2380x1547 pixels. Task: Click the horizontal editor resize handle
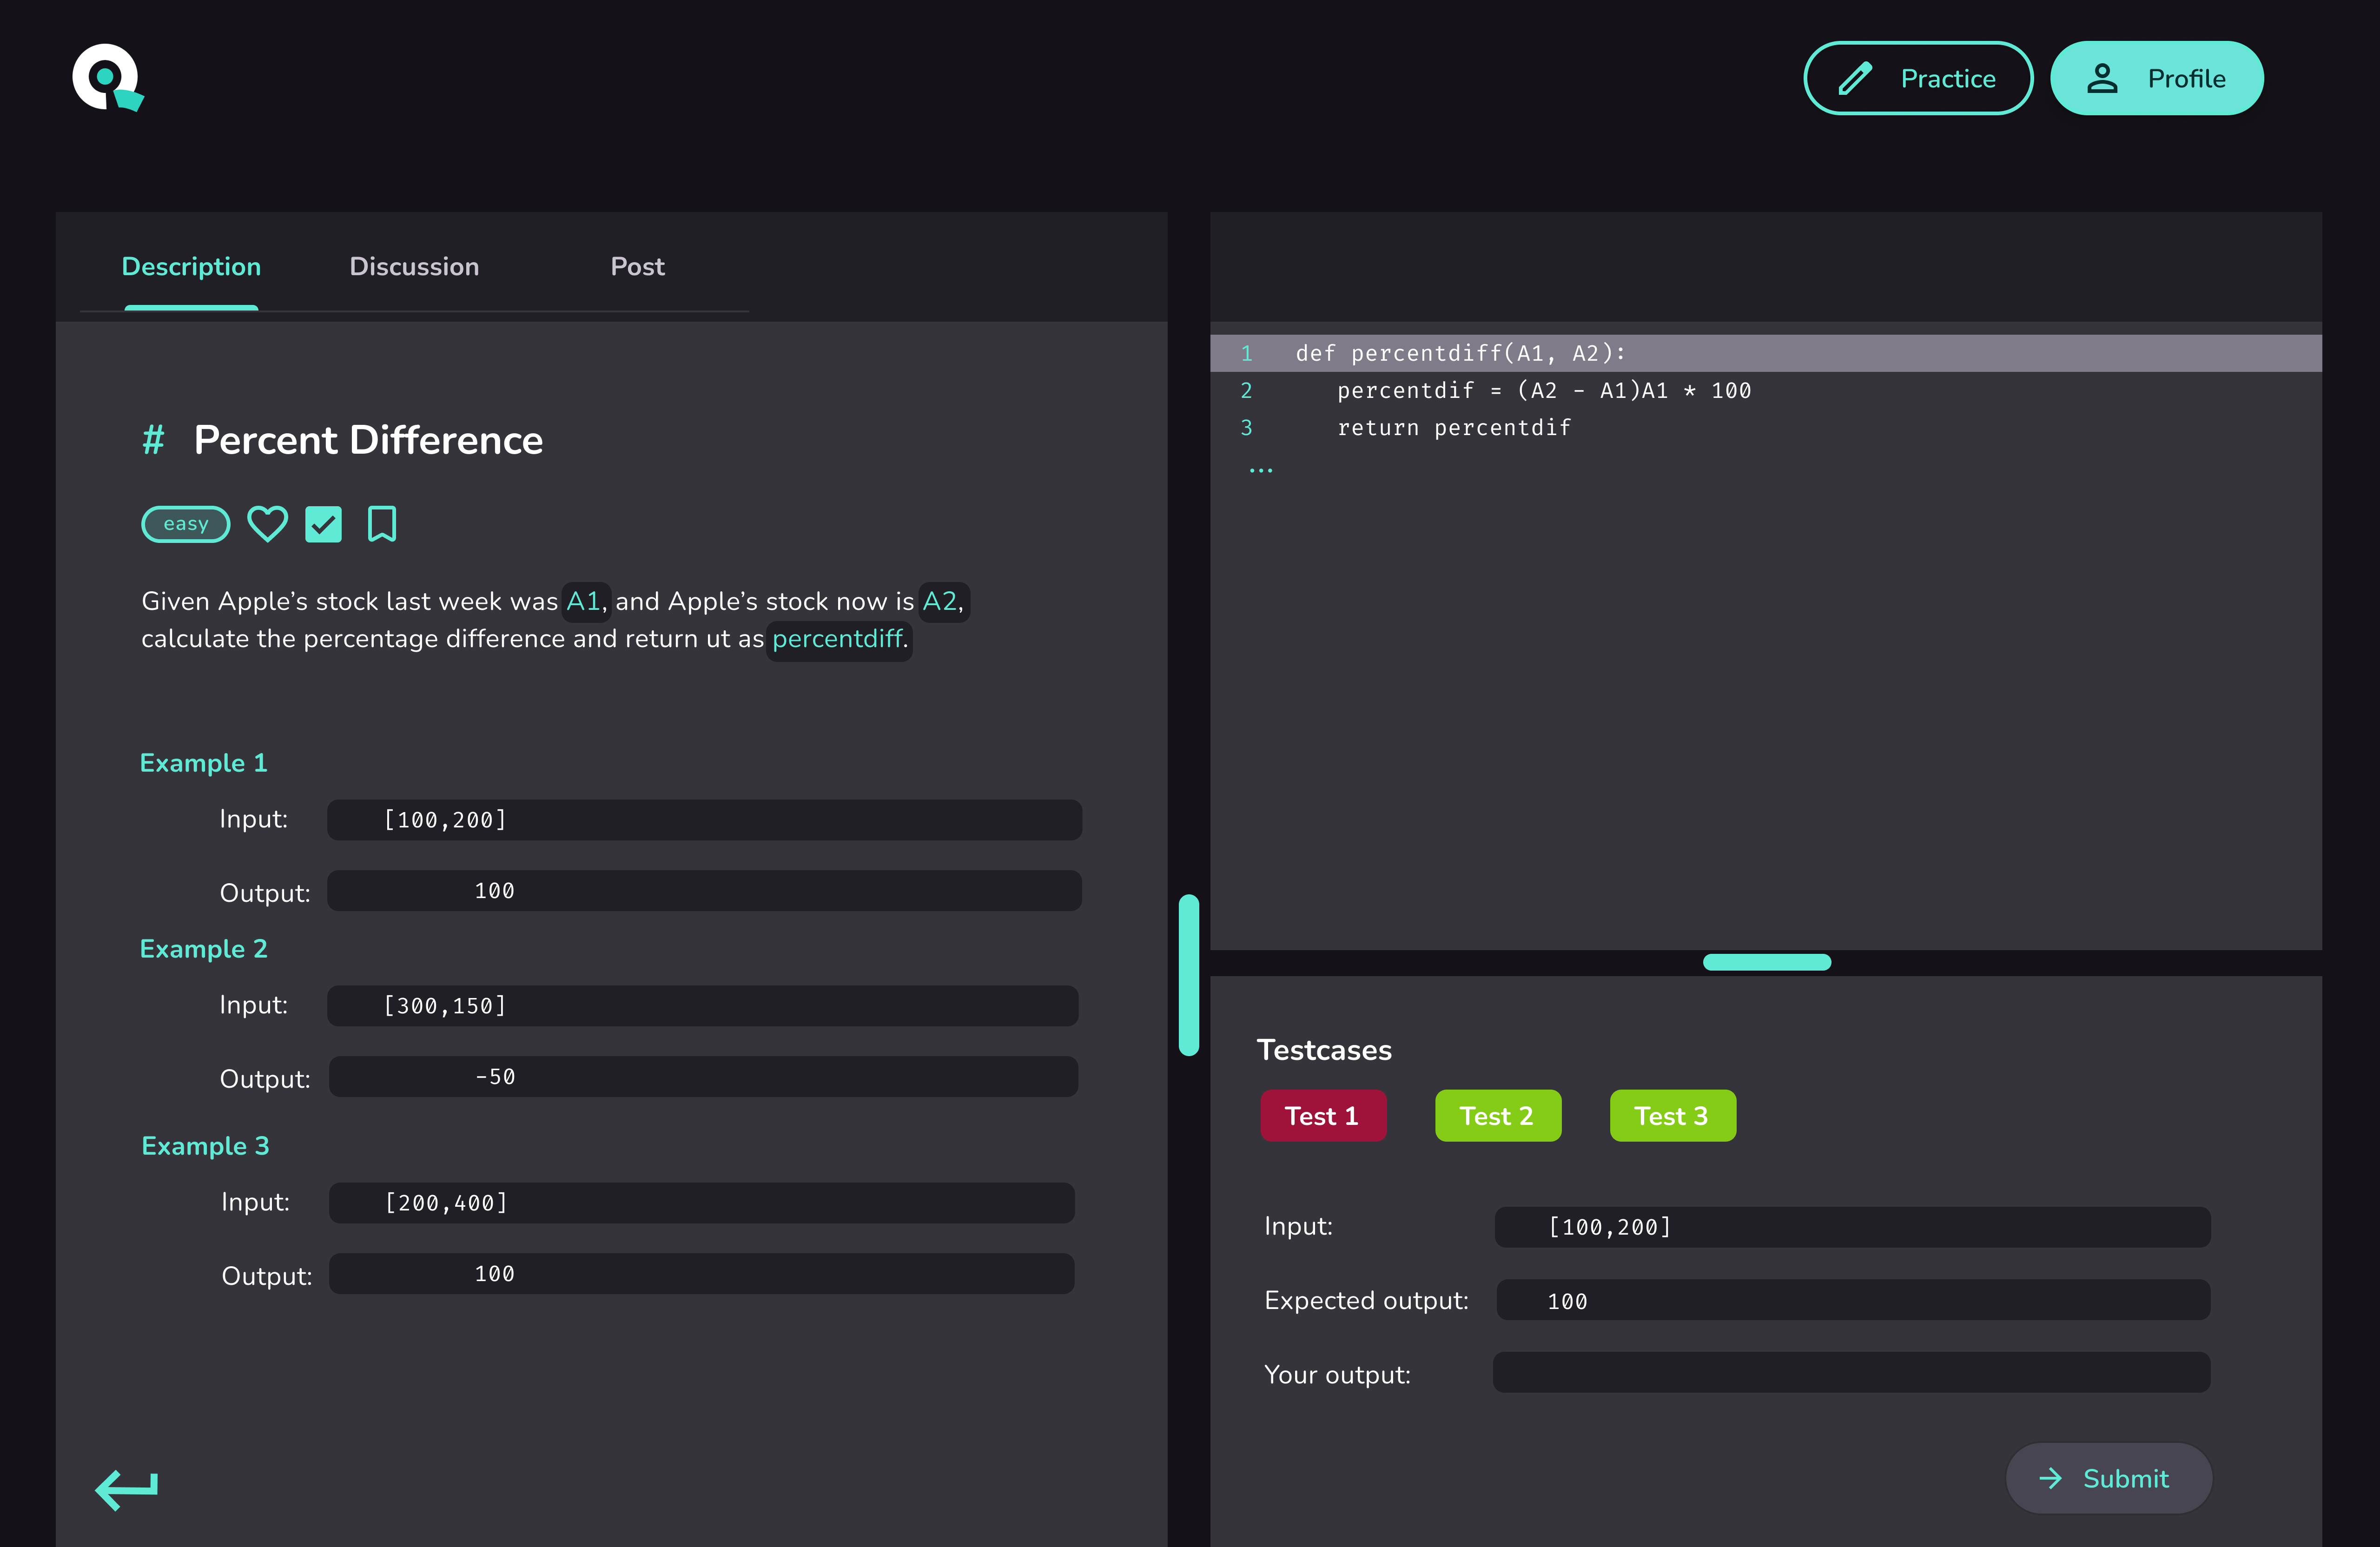(x=1766, y=962)
